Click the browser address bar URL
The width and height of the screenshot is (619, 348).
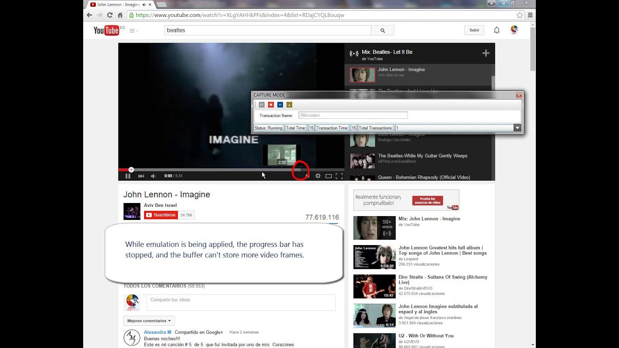coord(240,15)
